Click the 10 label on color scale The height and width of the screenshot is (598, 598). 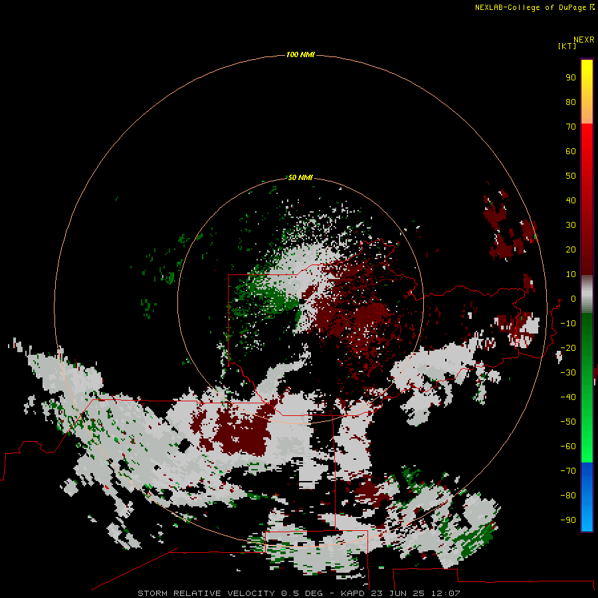click(571, 274)
